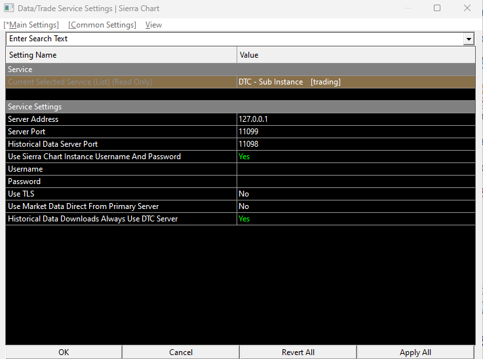Close the Data/Trade Service Settings window
This screenshot has height=359, width=483.
point(467,8)
